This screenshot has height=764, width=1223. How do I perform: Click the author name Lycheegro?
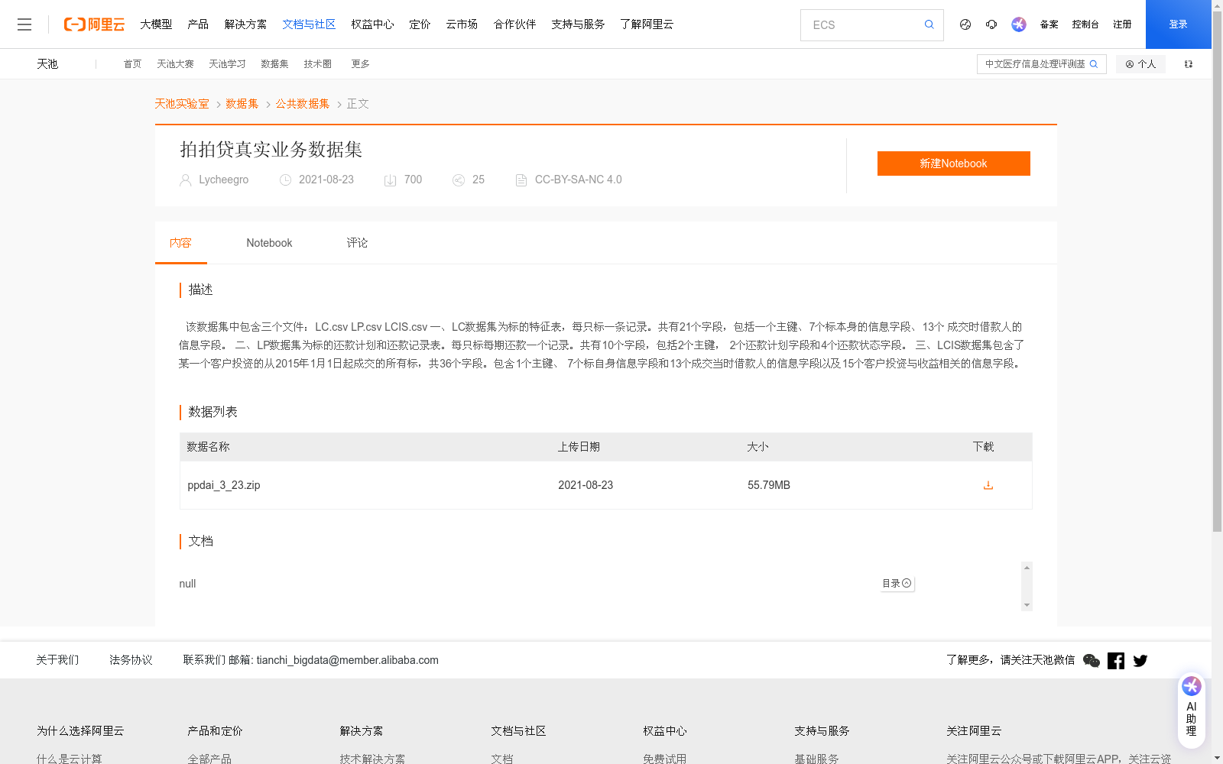223,180
